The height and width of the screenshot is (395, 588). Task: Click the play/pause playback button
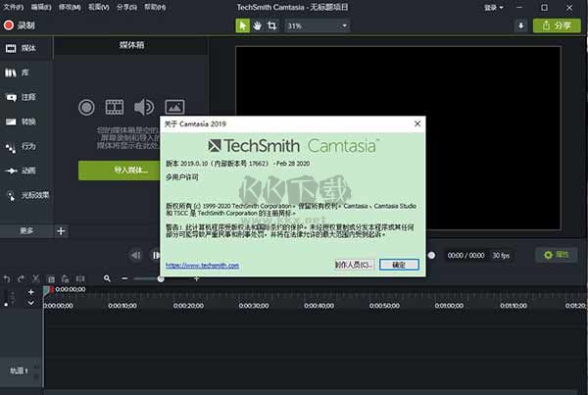click(155, 256)
